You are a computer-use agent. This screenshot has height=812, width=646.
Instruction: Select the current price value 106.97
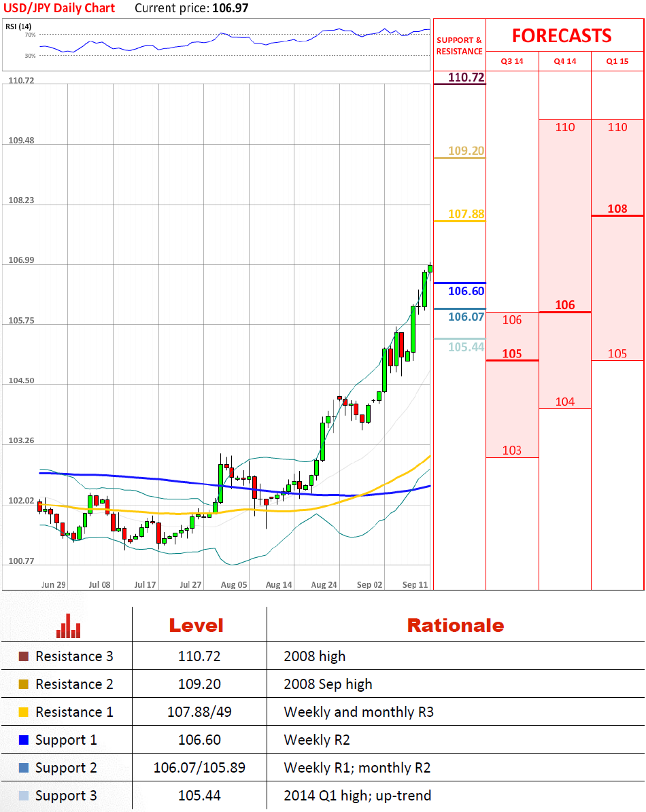tap(231, 8)
